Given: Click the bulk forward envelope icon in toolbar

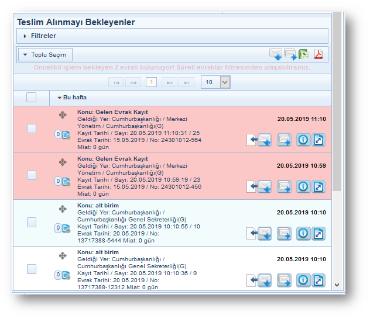Looking at the screenshot, I should coord(290,55).
